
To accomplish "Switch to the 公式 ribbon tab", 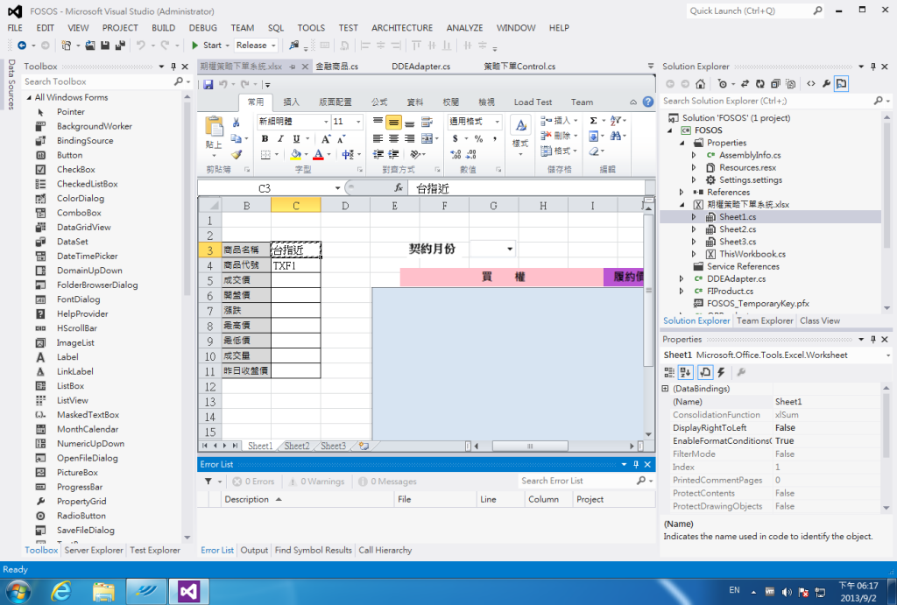I will click(x=379, y=102).
